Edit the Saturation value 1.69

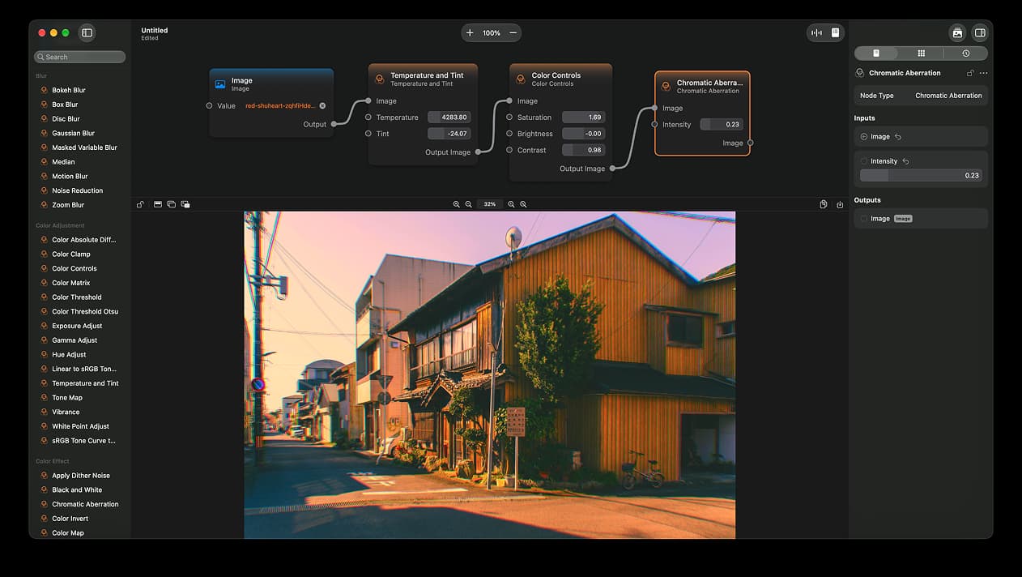tap(584, 118)
